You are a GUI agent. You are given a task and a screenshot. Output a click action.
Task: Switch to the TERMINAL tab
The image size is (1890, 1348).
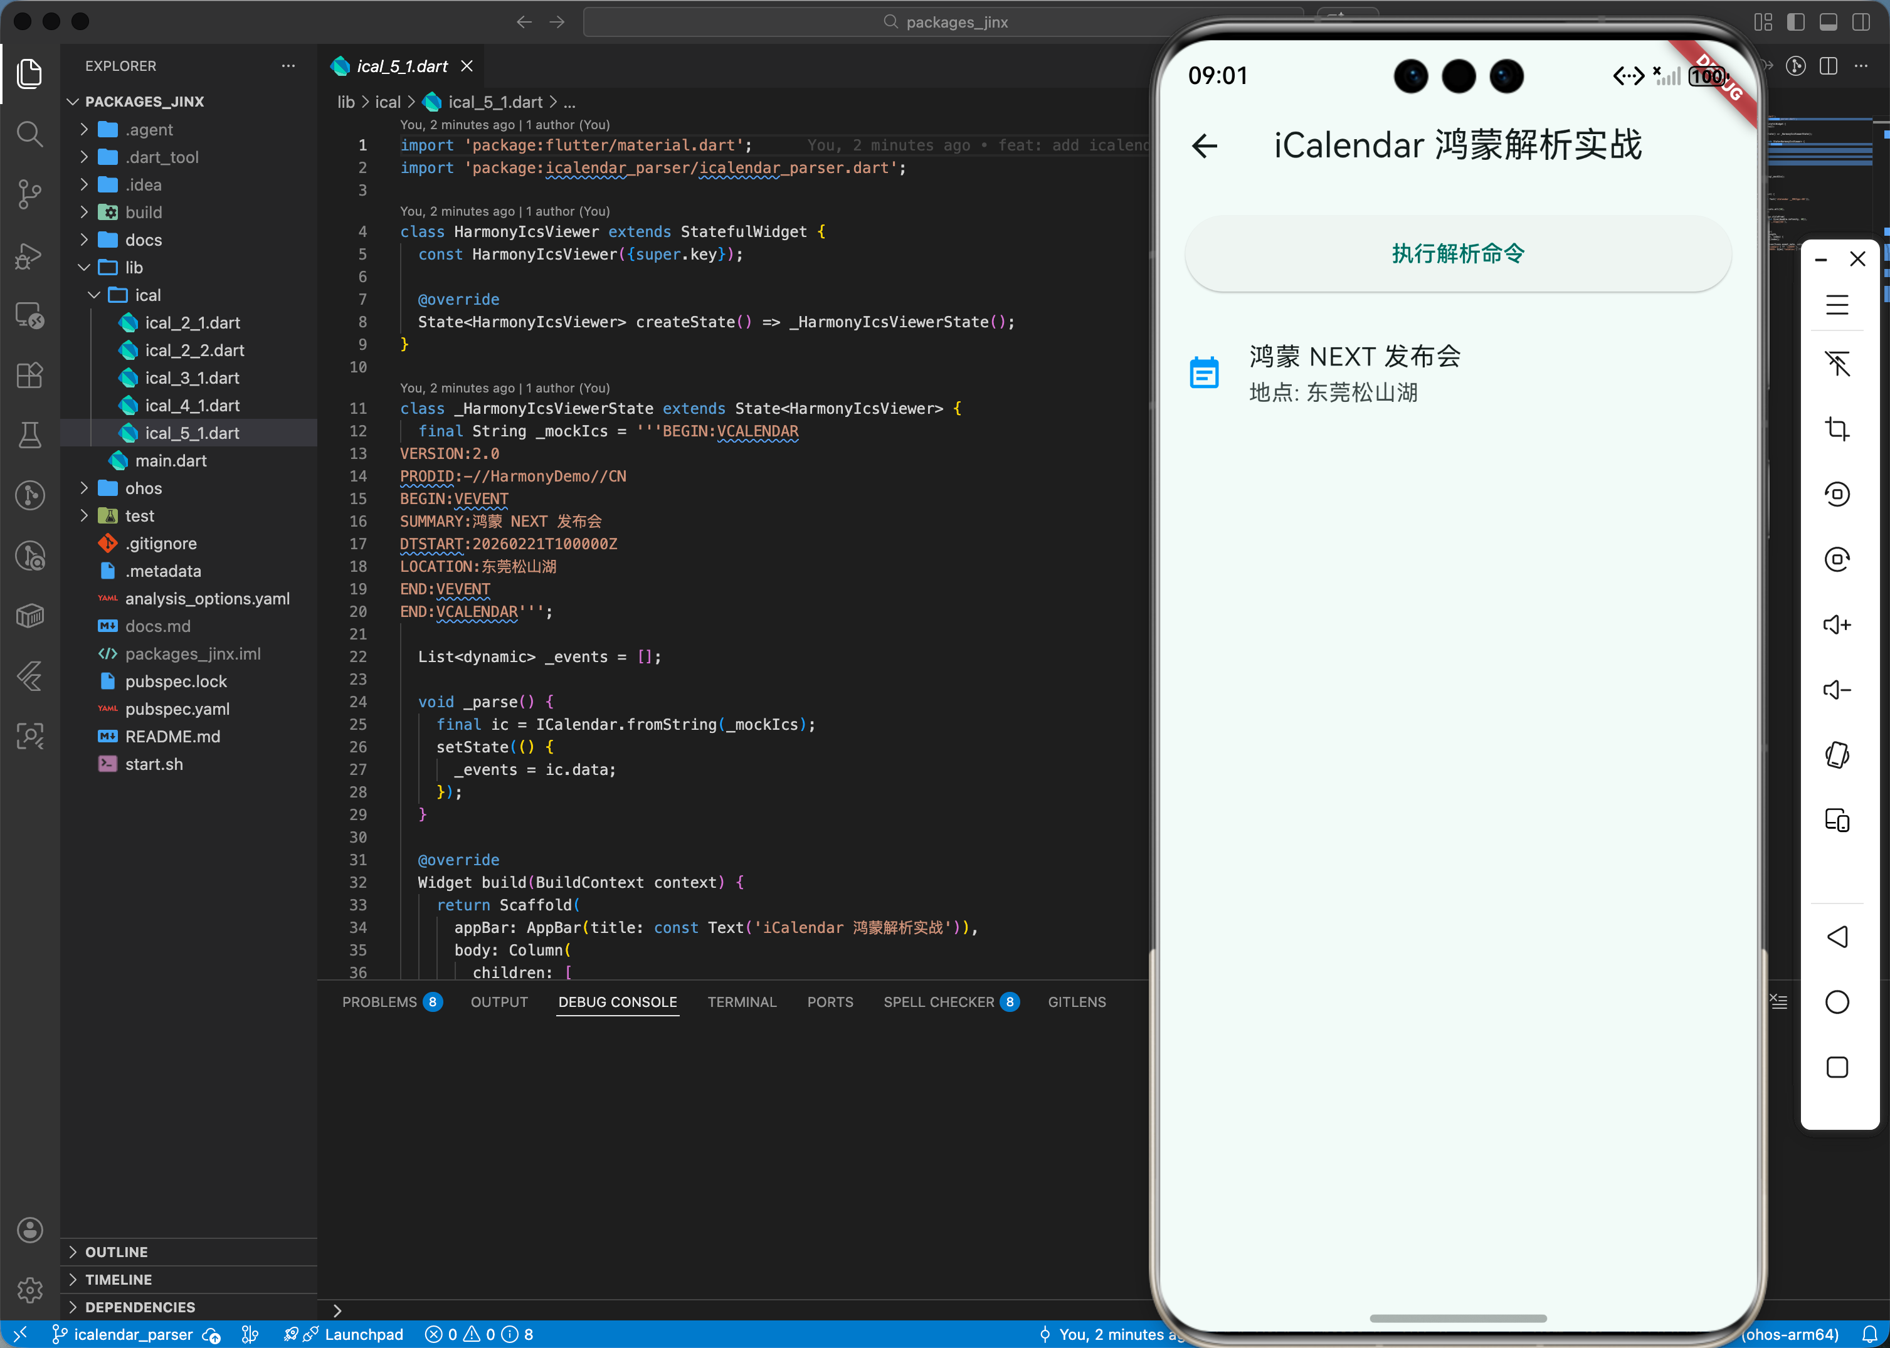(741, 1002)
